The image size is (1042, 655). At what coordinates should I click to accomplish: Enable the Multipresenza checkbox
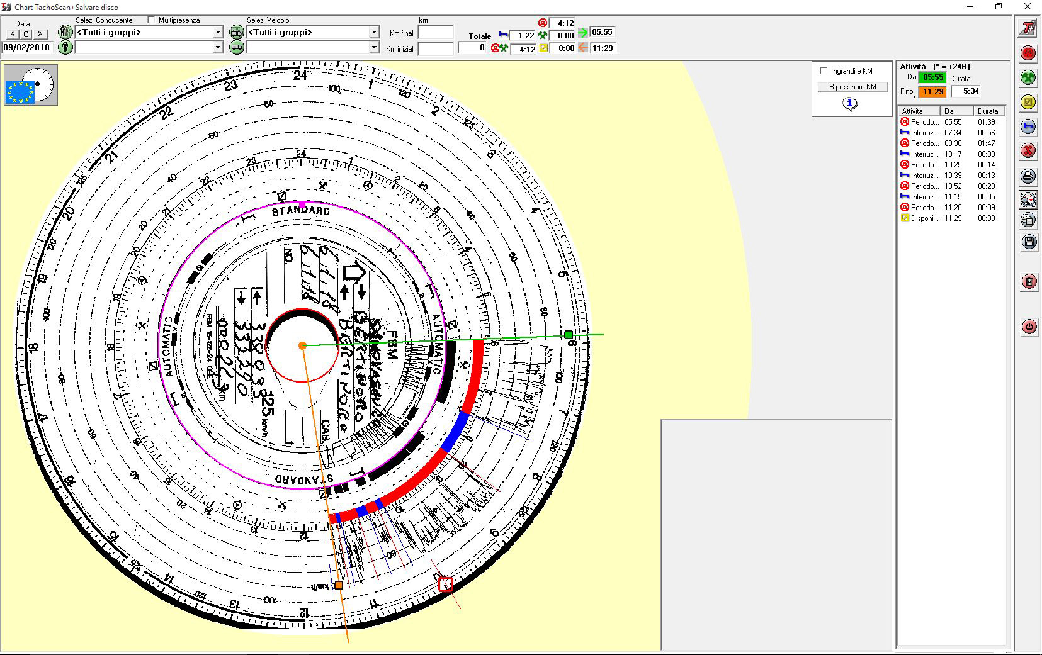click(150, 19)
